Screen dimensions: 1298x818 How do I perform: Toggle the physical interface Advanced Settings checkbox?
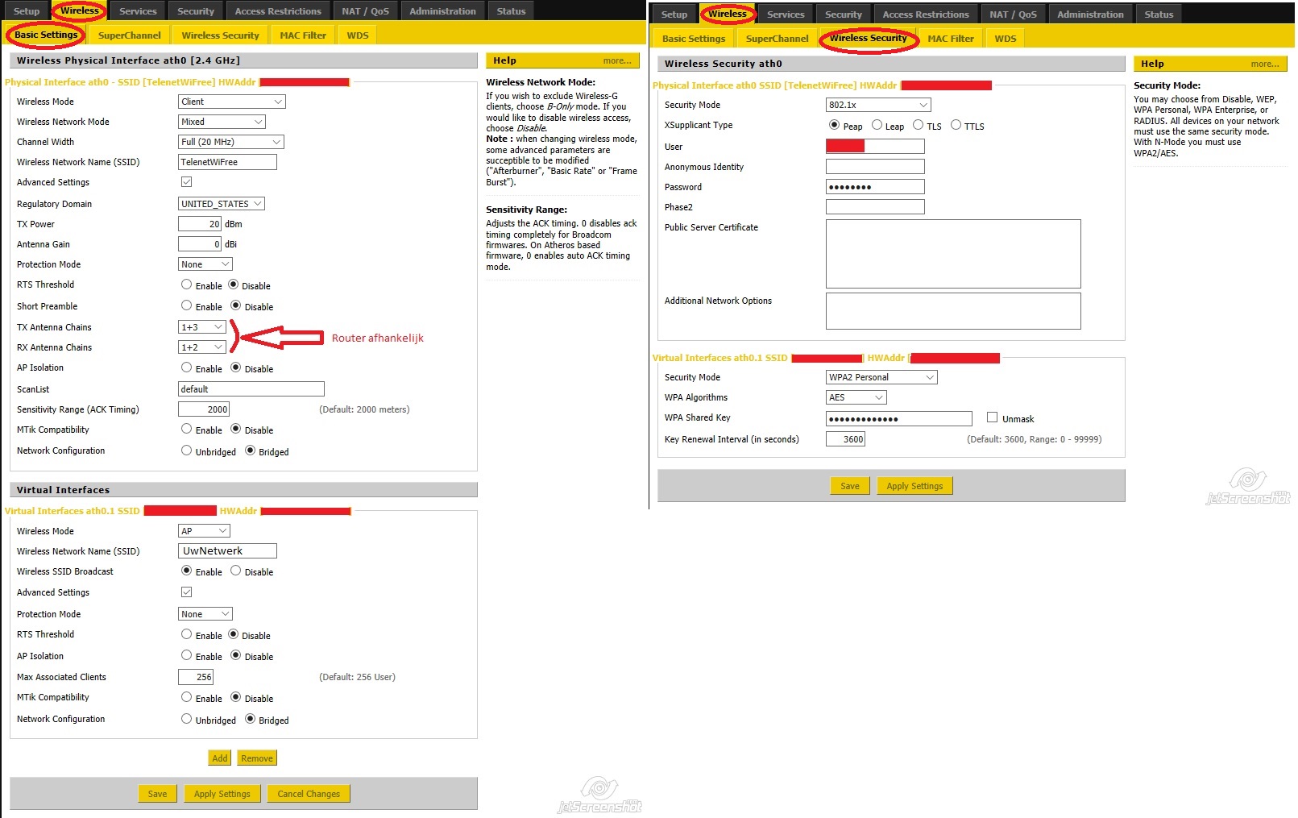187,182
